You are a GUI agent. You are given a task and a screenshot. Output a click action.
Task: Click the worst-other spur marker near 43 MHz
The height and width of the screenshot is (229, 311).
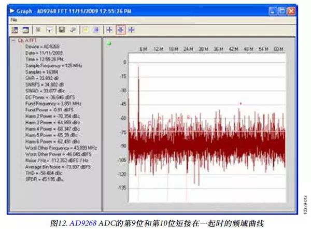pos(241,104)
